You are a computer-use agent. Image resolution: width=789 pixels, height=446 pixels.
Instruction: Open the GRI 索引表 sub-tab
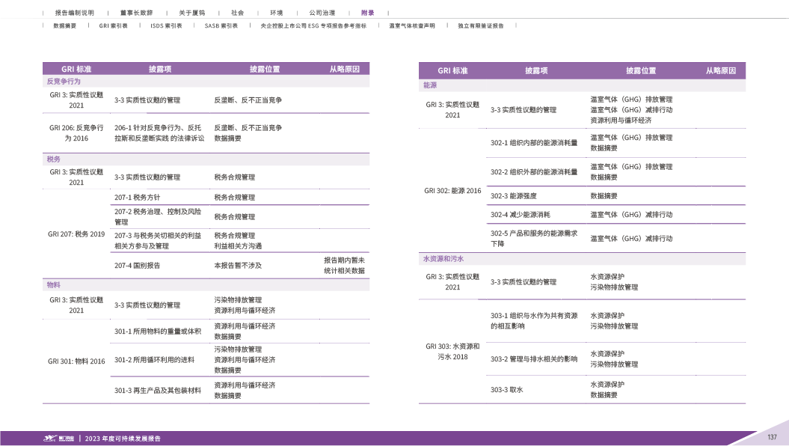click(113, 25)
